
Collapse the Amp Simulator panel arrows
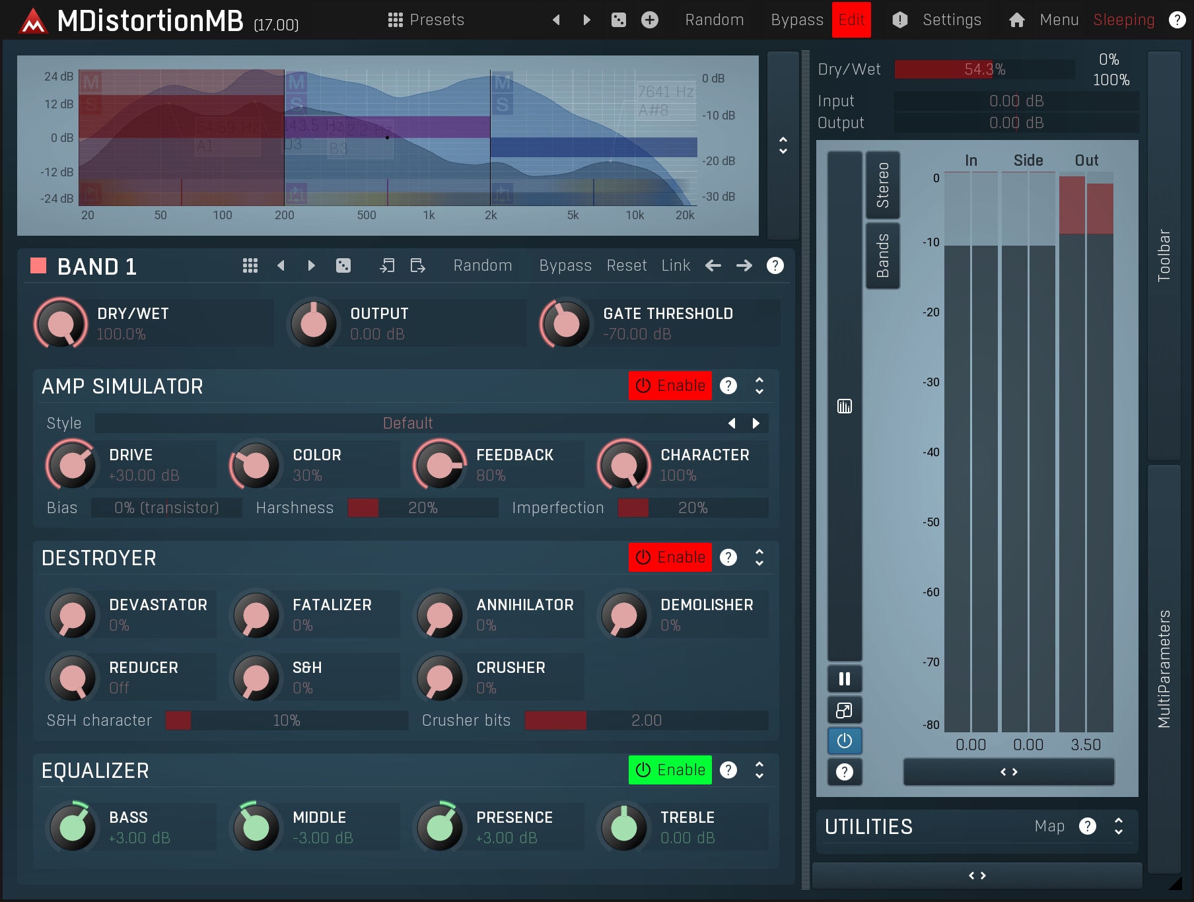click(759, 386)
